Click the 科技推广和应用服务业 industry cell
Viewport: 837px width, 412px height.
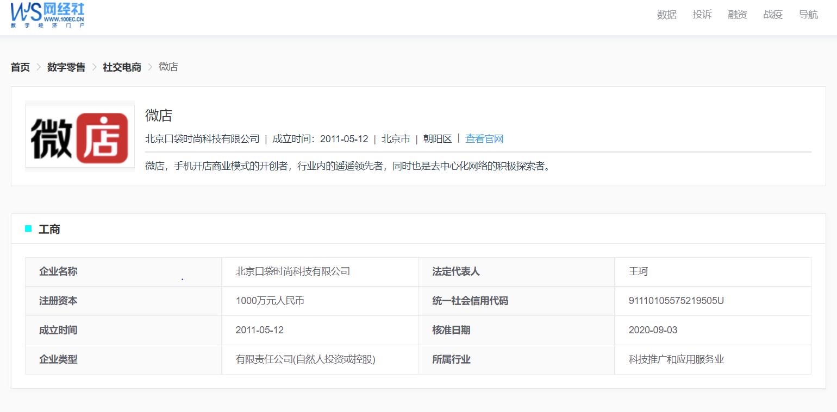677,359
